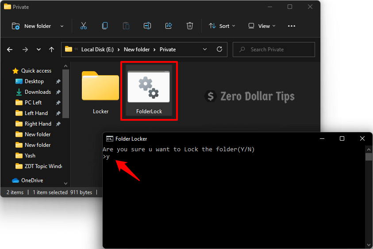Click the pin icon beside Downloads
Viewport: 373px width, 249px height.
(x=58, y=92)
